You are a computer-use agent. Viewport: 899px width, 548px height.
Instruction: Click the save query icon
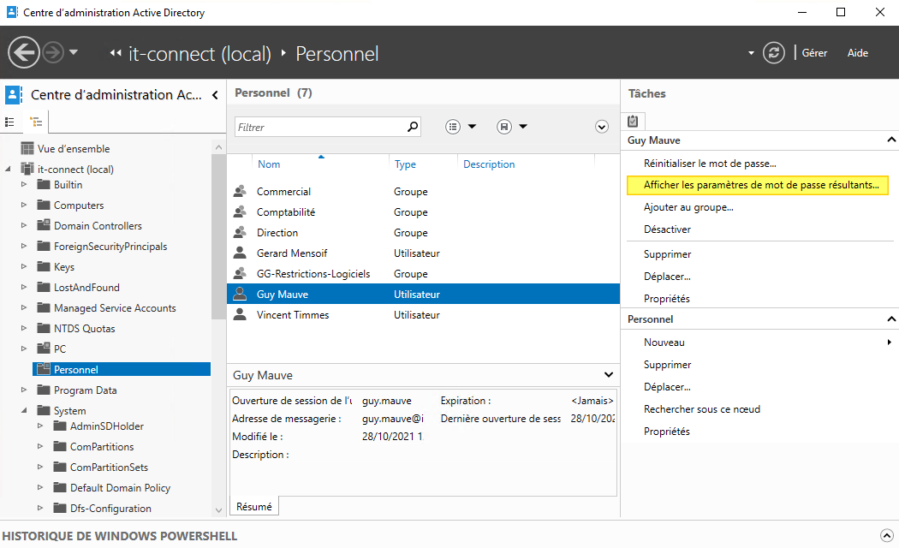503,126
